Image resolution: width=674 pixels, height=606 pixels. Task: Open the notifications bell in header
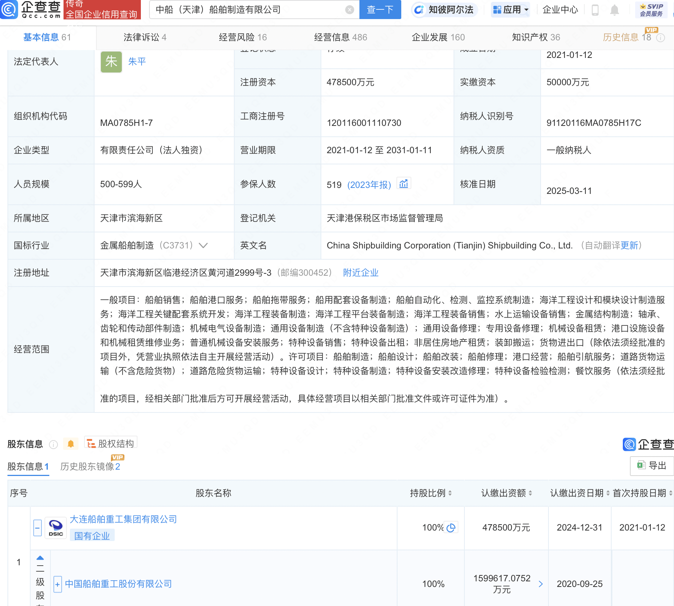(615, 10)
